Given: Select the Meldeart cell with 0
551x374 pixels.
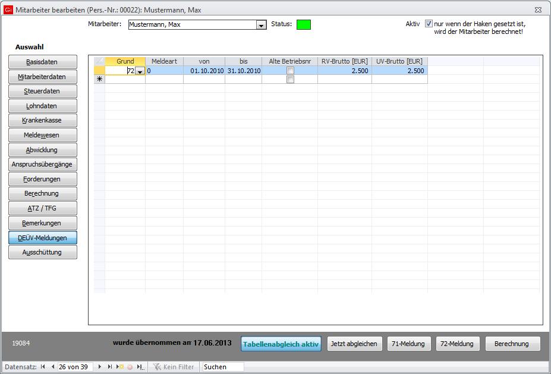Looking at the screenshot, I should (x=164, y=71).
